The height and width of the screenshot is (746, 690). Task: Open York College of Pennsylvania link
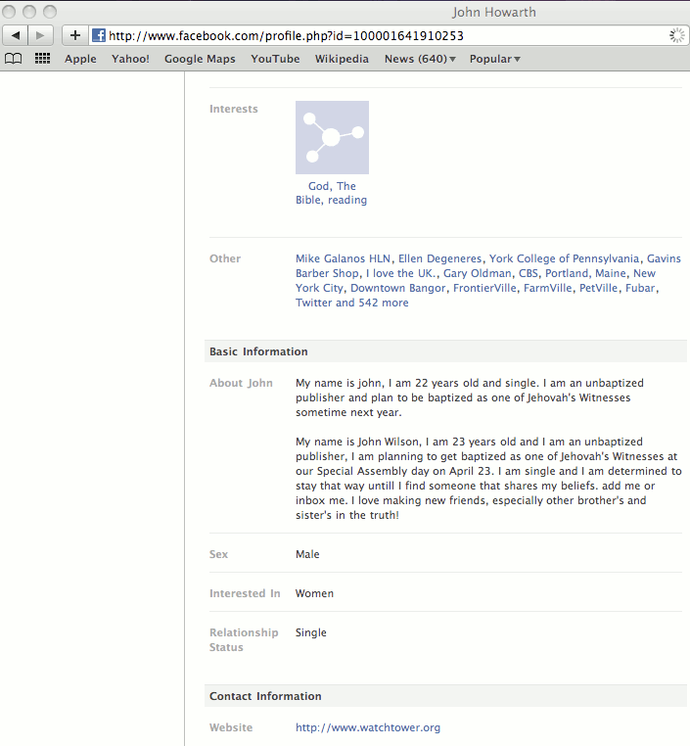point(564,258)
